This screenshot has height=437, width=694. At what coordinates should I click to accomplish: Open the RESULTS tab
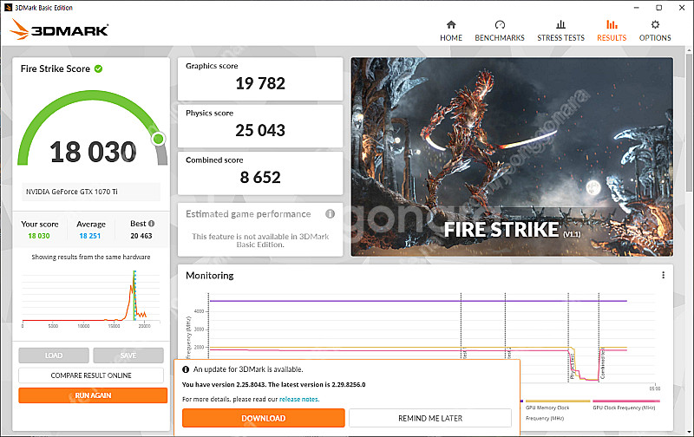tap(612, 31)
